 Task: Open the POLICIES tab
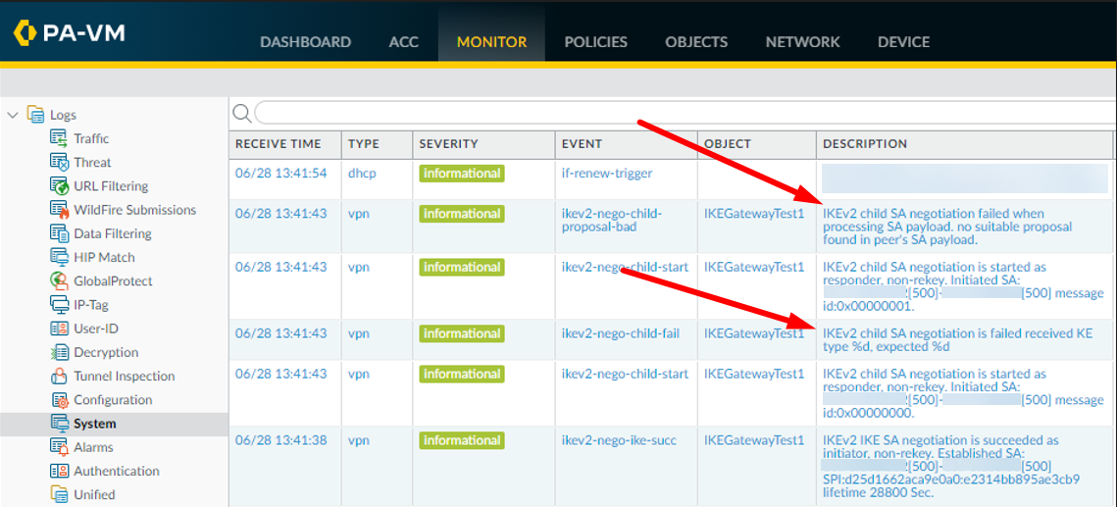(595, 42)
